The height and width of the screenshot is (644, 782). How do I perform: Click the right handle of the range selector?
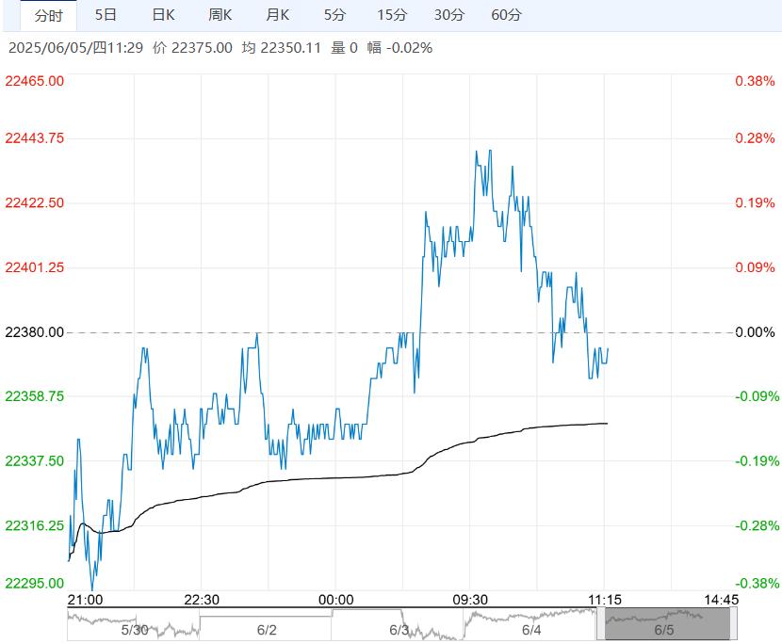(733, 625)
